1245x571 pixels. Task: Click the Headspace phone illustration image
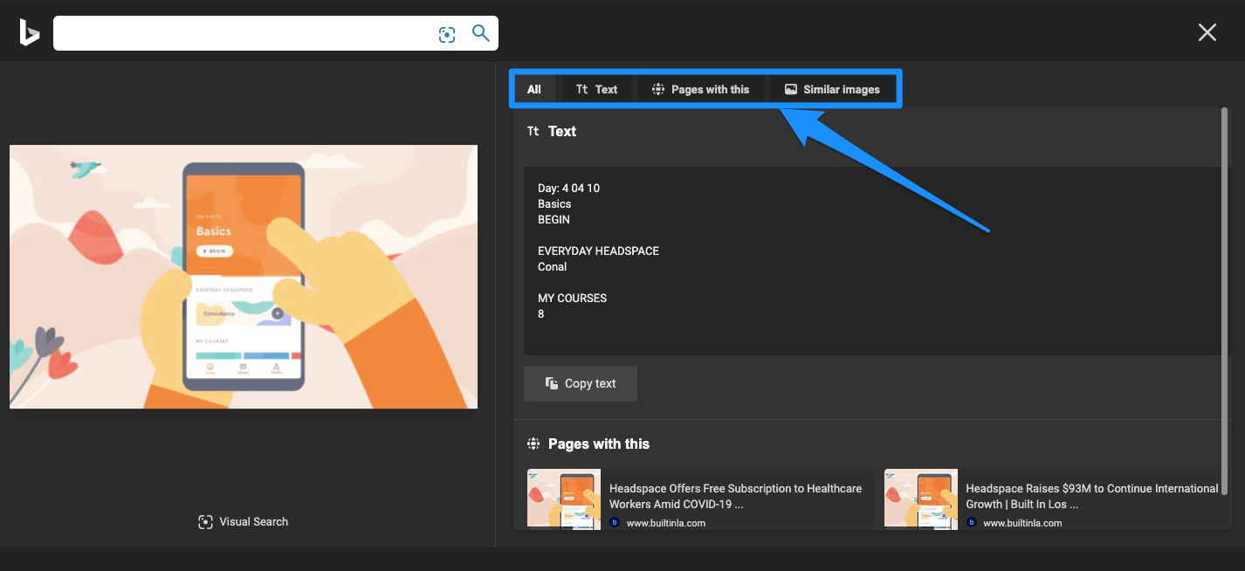click(244, 276)
